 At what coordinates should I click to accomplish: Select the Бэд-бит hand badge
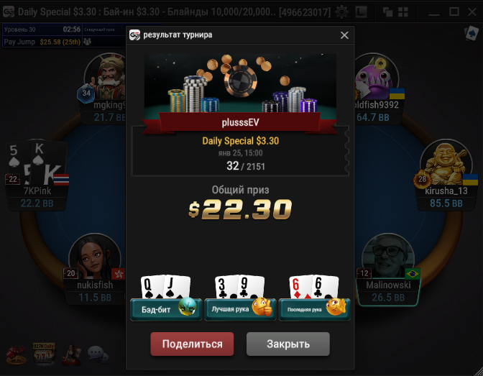tap(166, 309)
